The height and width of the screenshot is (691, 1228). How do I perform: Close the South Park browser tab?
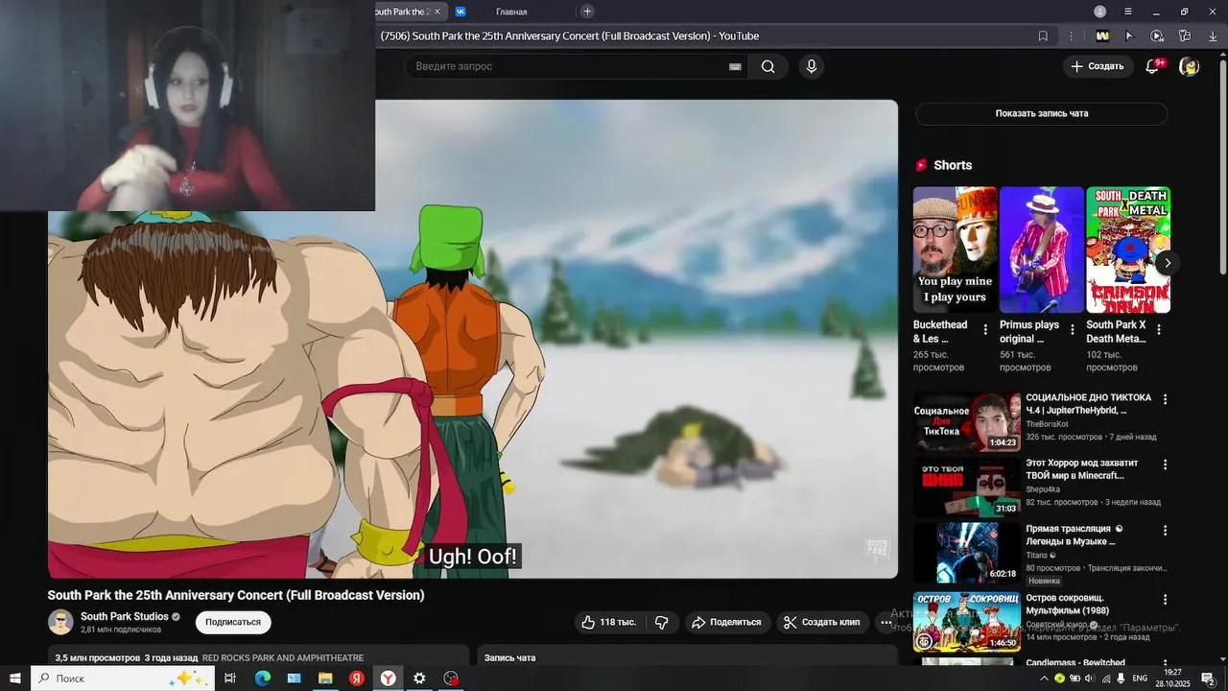point(437,12)
